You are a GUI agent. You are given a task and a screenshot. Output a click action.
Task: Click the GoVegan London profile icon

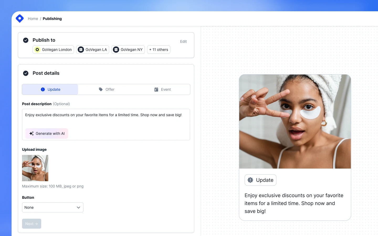[37, 50]
